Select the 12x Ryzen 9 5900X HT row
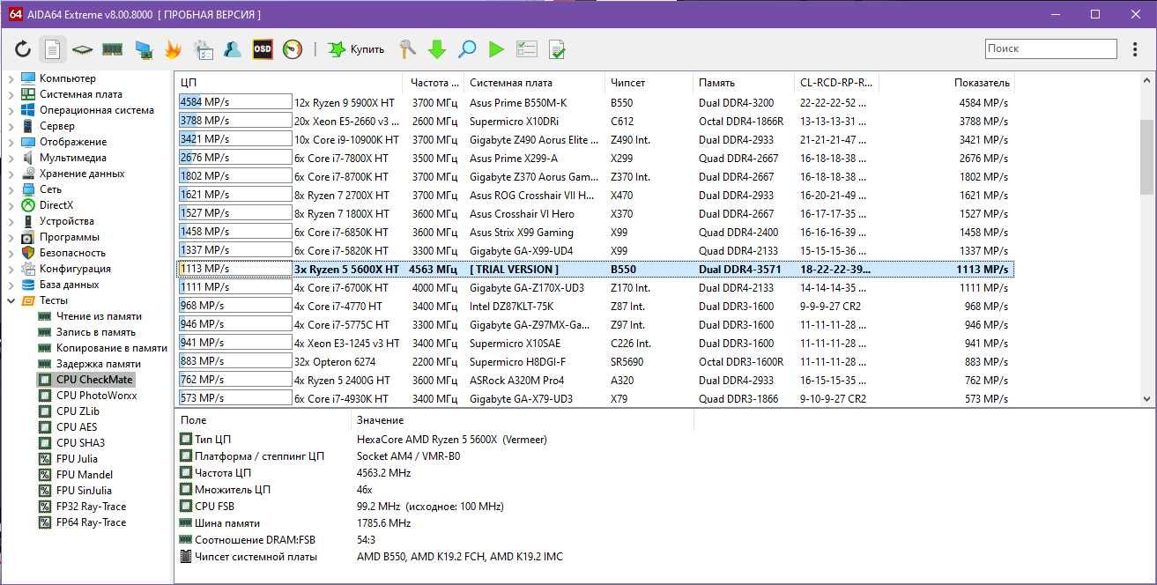The height and width of the screenshot is (585, 1157). 595,103
